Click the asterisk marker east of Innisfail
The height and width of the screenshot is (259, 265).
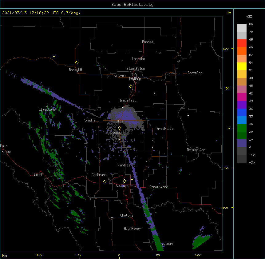pyautogui.click(x=154, y=93)
